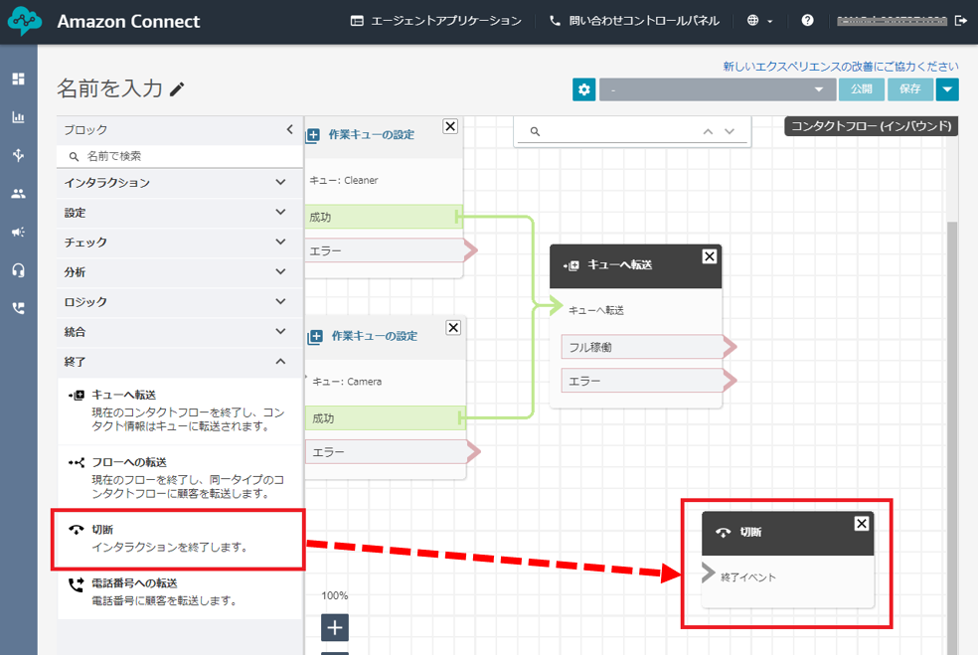Click the 名前を入力 flow title
The height and width of the screenshot is (655, 978).
[109, 88]
